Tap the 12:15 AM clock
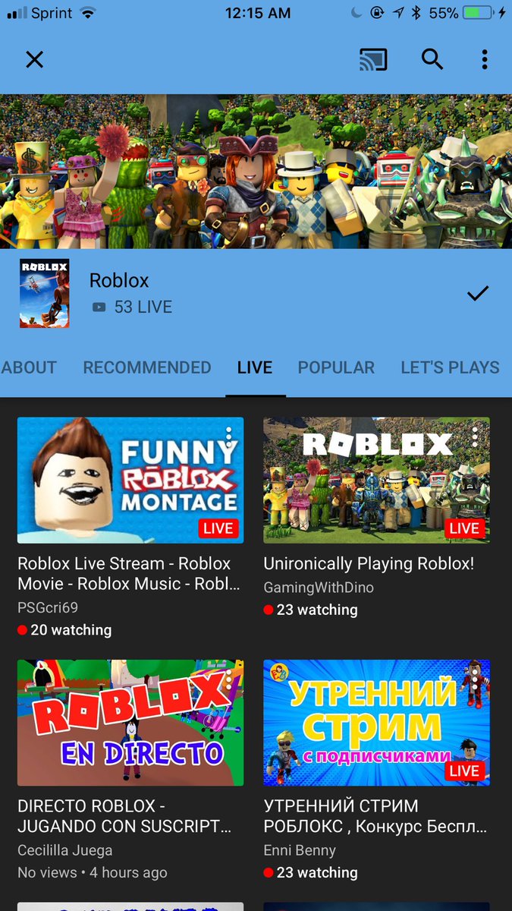 258,13
